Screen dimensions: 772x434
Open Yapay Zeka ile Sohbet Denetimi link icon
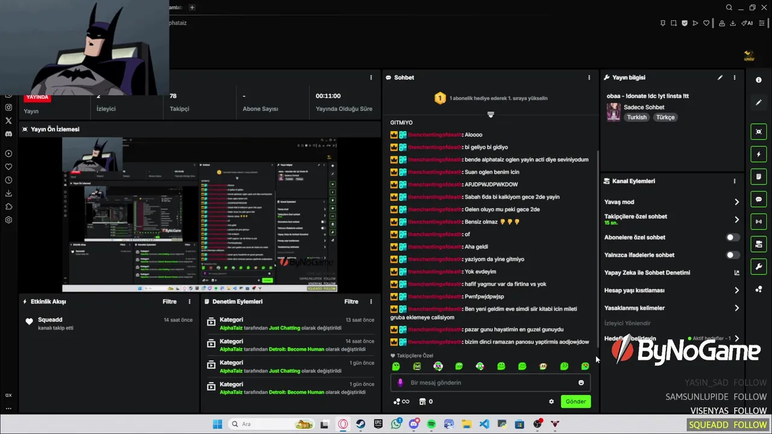pos(736,272)
